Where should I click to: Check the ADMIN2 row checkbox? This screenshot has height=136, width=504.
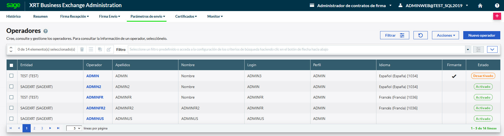click(11, 86)
